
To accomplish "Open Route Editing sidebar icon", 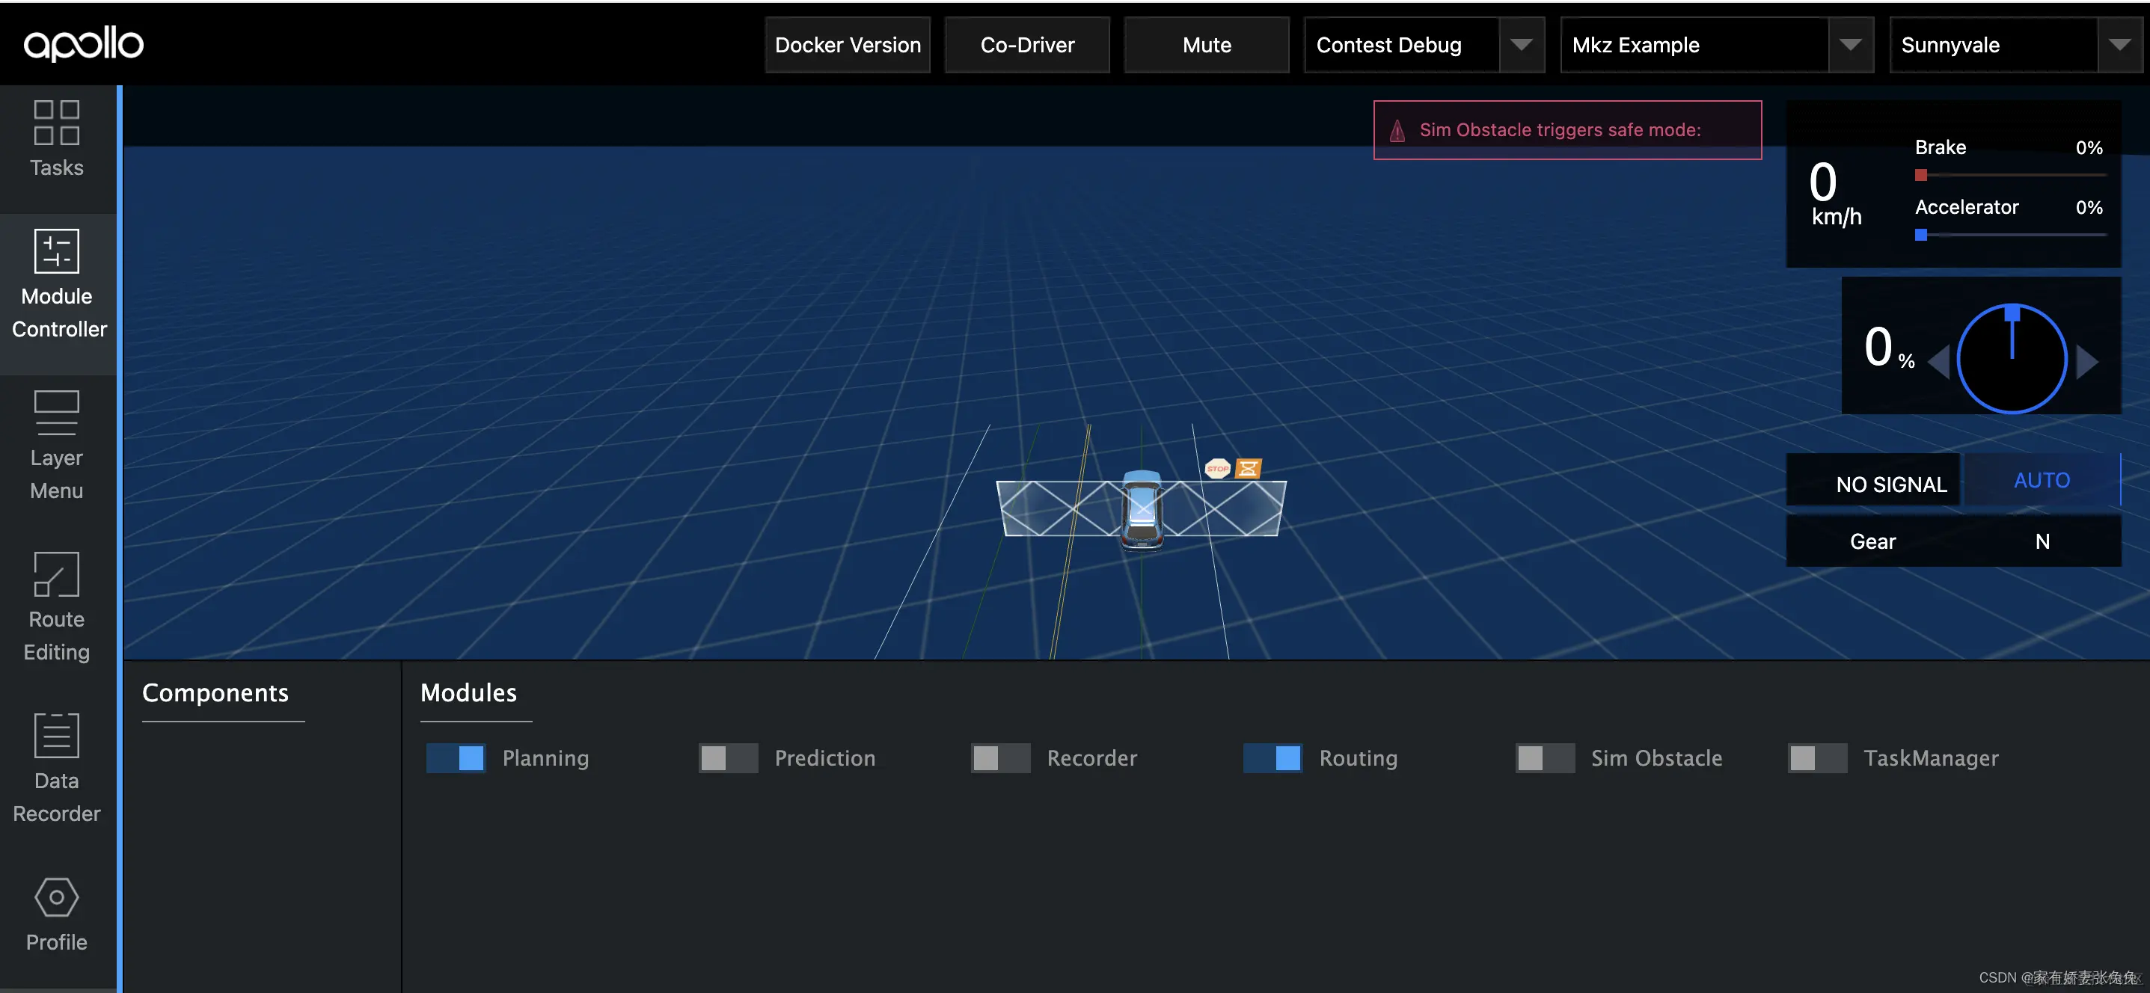I will (x=56, y=574).
